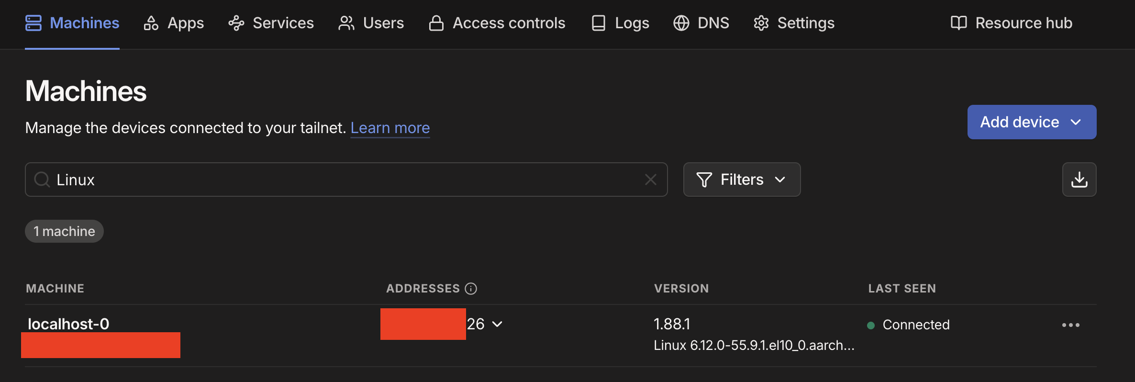Click the export download icon button
The width and height of the screenshot is (1135, 382).
click(x=1079, y=180)
